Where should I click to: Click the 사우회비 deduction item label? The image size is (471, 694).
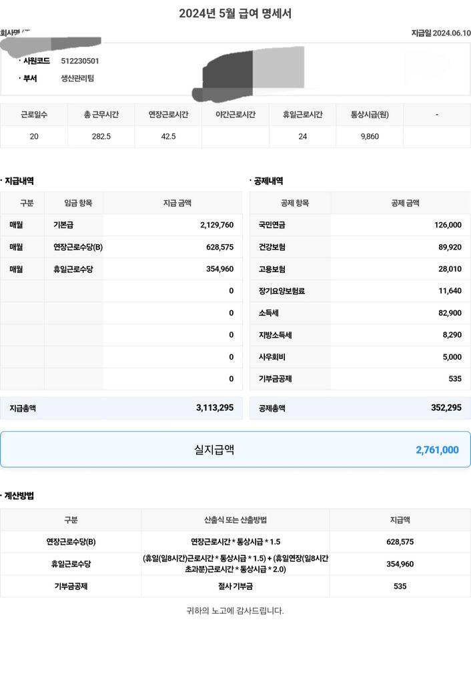click(x=272, y=357)
